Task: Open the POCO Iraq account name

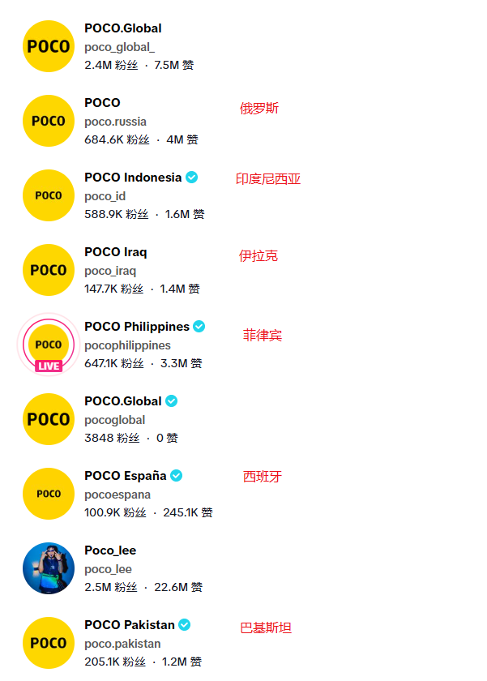Action: pyautogui.click(x=116, y=252)
